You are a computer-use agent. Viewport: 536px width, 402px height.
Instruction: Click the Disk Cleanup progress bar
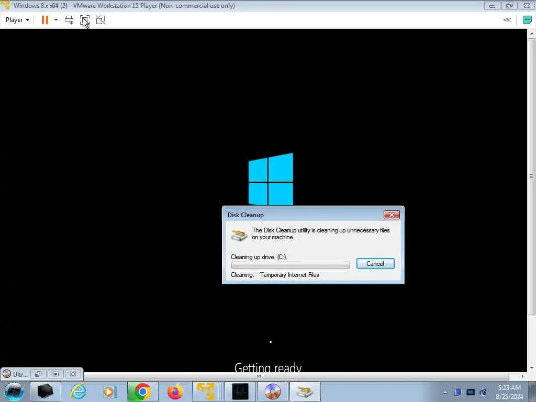point(290,265)
